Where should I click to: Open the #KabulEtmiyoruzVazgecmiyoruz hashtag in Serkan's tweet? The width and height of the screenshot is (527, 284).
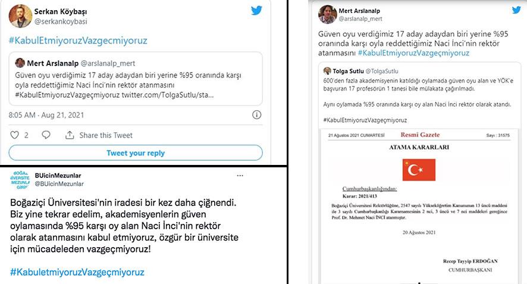point(78,40)
